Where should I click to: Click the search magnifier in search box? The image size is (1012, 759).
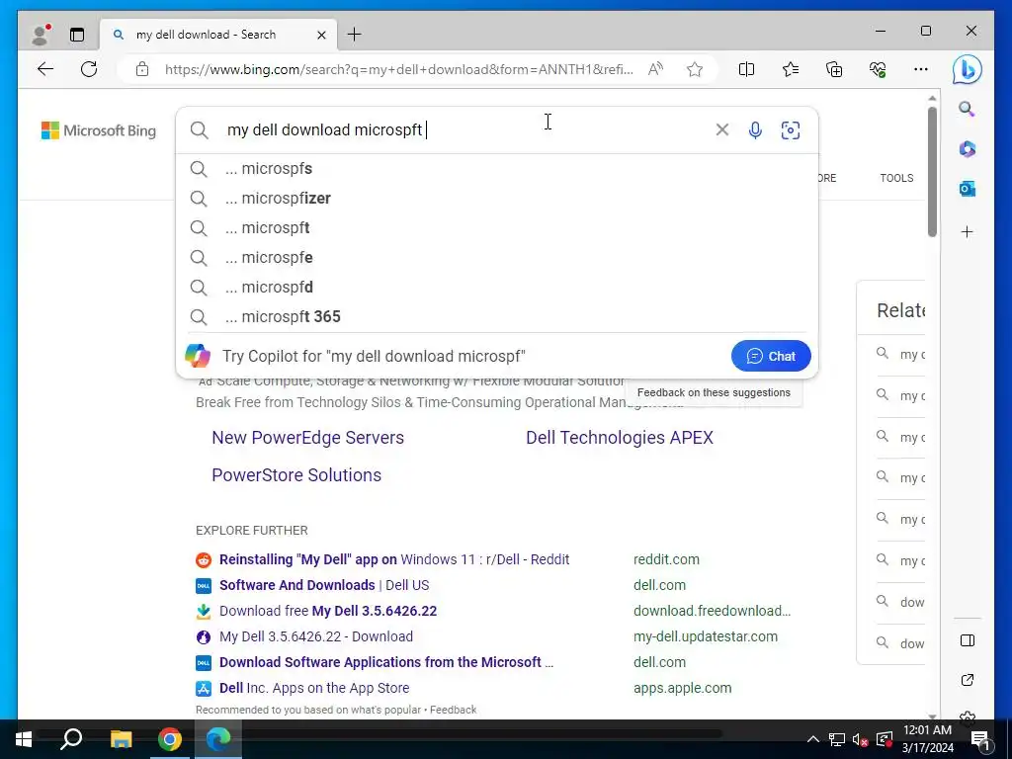[x=200, y=130]
